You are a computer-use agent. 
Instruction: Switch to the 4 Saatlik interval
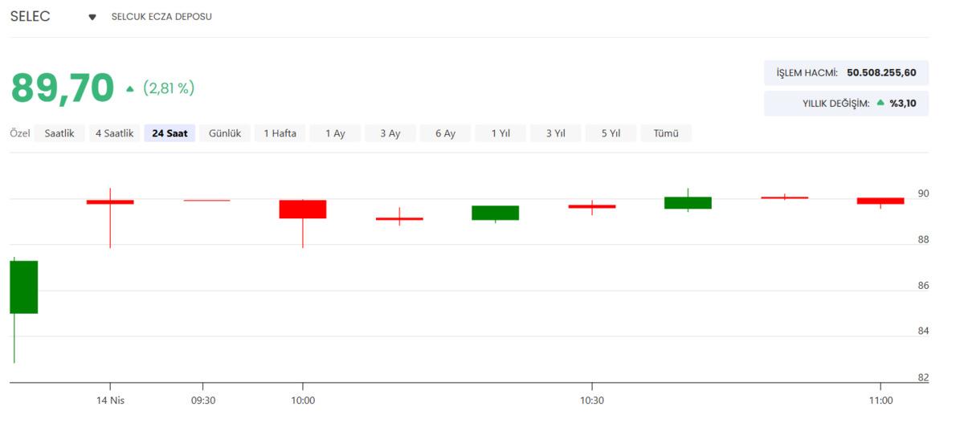pyautogui.click(x=114, y=133)
